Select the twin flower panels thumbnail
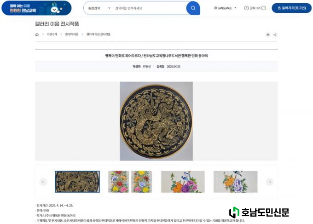 [130, 182]
